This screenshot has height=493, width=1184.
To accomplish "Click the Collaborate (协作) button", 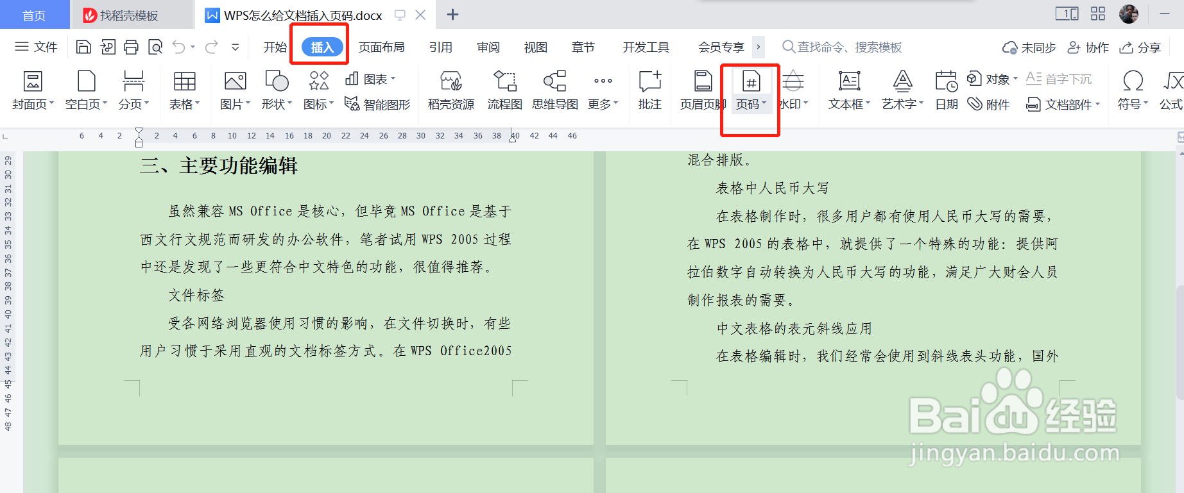I will 1088,47.
